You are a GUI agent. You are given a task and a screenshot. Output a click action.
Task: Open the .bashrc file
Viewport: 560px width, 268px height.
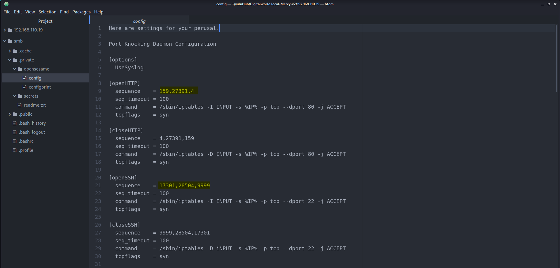tap(26, 141)
